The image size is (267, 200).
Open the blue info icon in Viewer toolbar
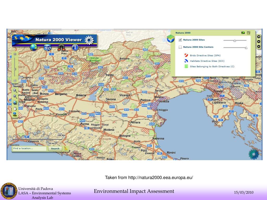(x=75, y=47)
